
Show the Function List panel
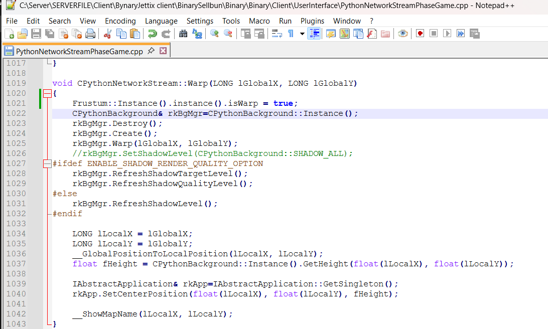click(x=372, y=34)
